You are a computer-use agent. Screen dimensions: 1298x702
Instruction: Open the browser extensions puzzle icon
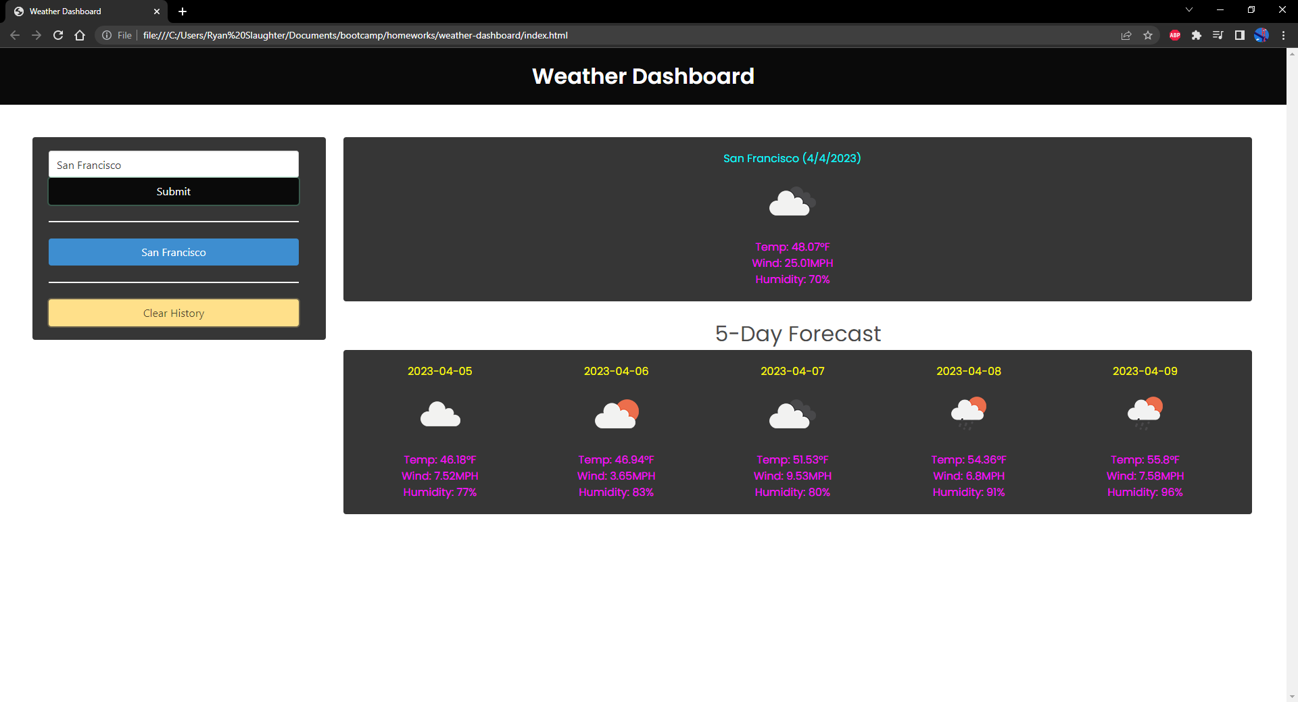[x=1197, y=35]
